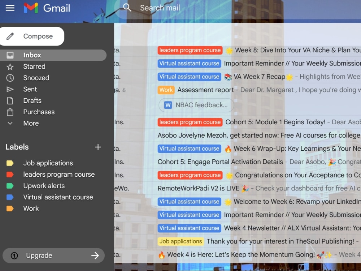Screen dimensions: 361x271
Task: Click leaders program course tag on Week 8 email
Action: pos(190,50)
